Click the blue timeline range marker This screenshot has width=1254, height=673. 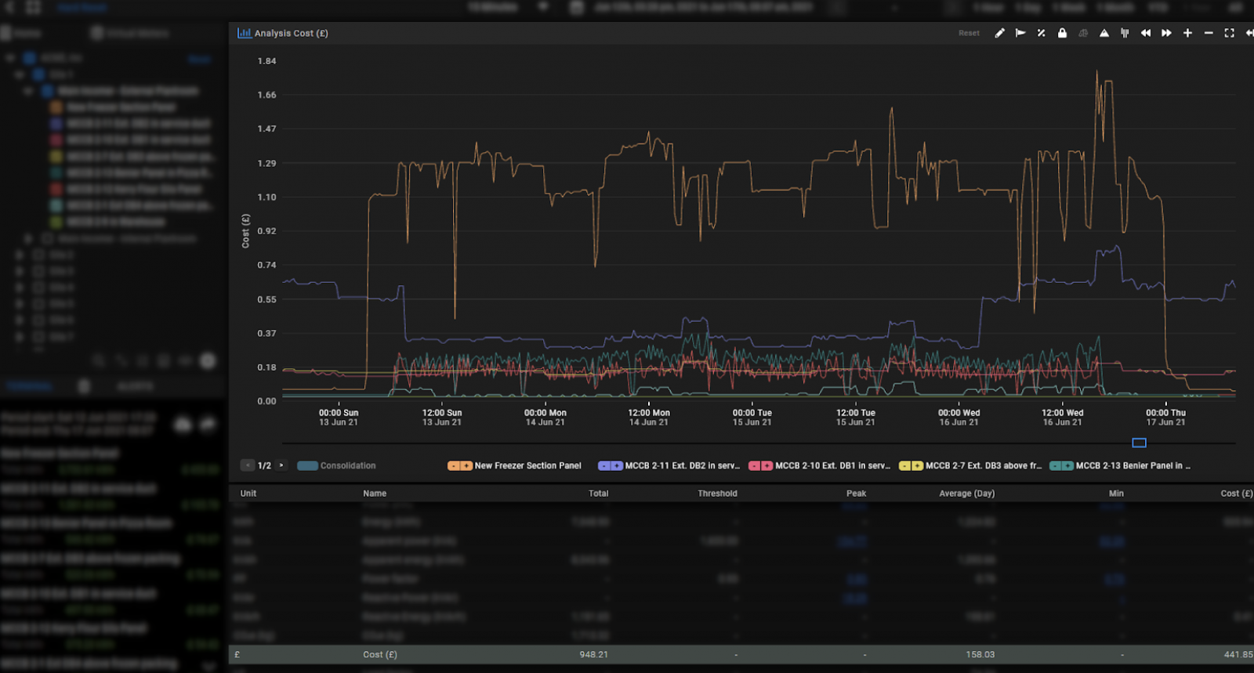tap(1140, 443)
